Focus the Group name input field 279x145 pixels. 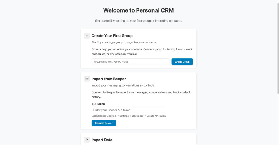(x=131, y=62)
